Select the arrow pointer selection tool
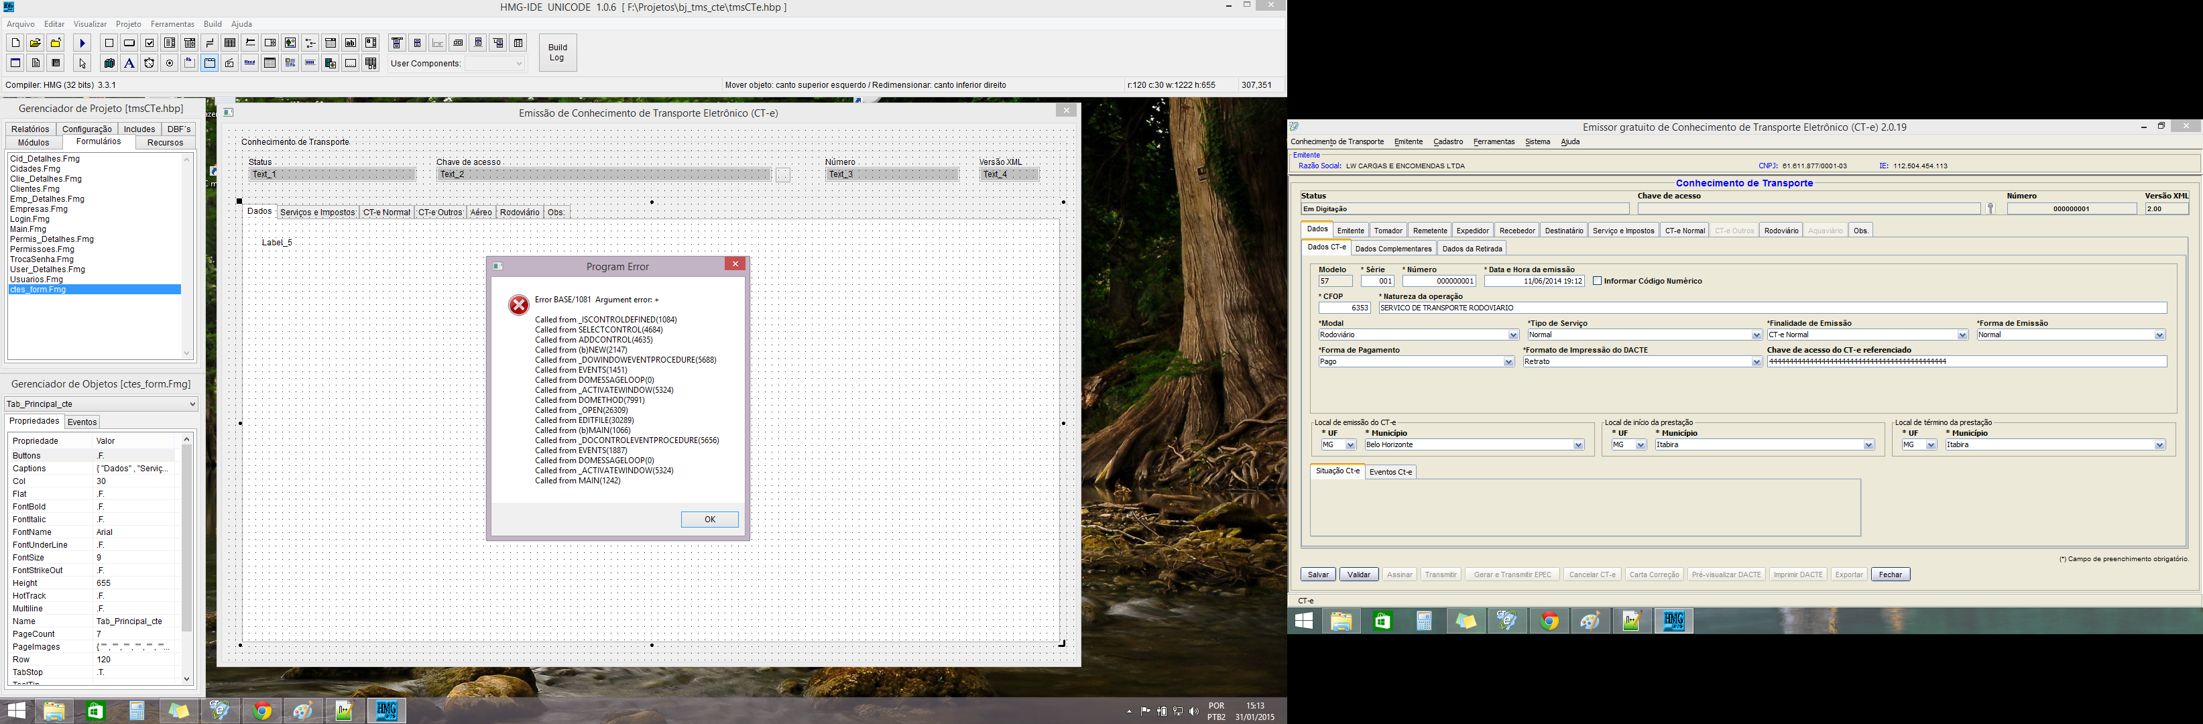This screenshot has height=724, width=2203. (x=82, y=63)
